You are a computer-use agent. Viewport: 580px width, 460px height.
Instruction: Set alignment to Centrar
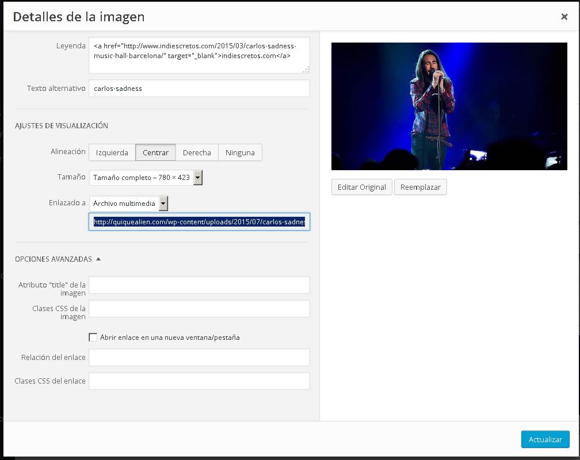click(x=156, y=152)
